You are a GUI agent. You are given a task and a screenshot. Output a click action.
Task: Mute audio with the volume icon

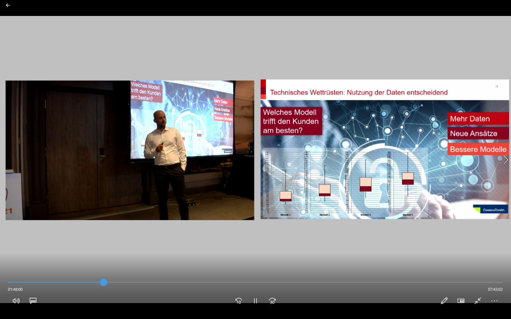click(x=16, y=301)
